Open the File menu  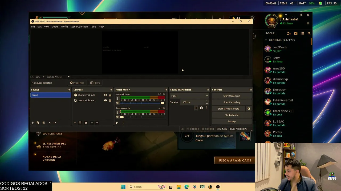click(33, 27)
